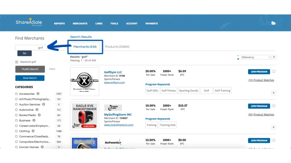Select the Commerce/Classifieds radio button
This screenshot has height=163, width=291.
pos(16,136)
